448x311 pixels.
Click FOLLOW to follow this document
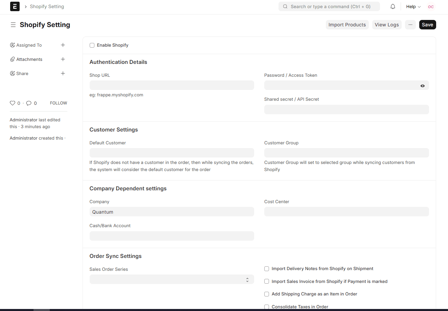click(x=59, y=103)
